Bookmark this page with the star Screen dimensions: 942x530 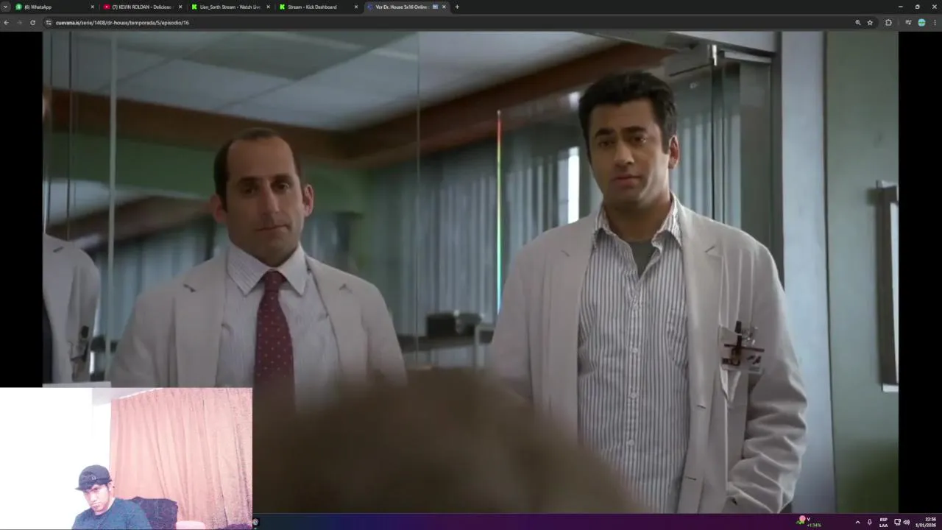click(870, 23)
